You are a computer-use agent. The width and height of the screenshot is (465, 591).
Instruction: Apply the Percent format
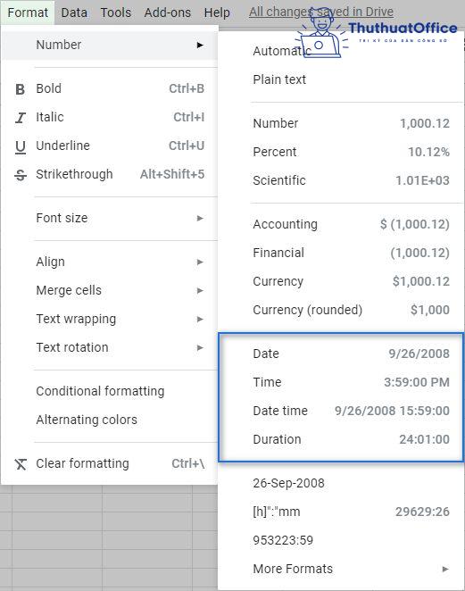tap(341, 152)
